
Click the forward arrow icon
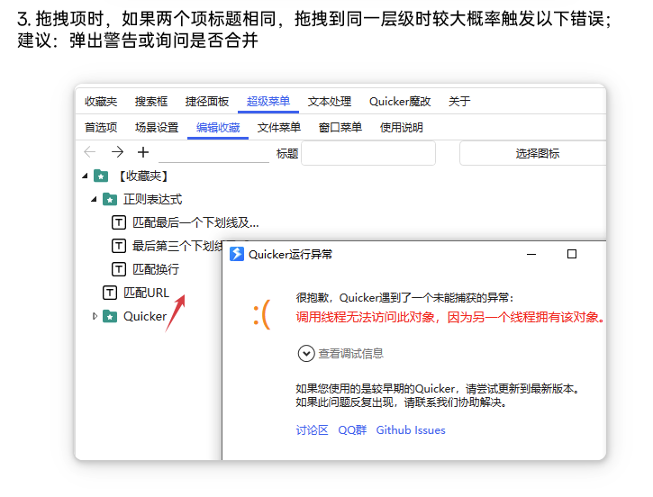tap(117, 152)
